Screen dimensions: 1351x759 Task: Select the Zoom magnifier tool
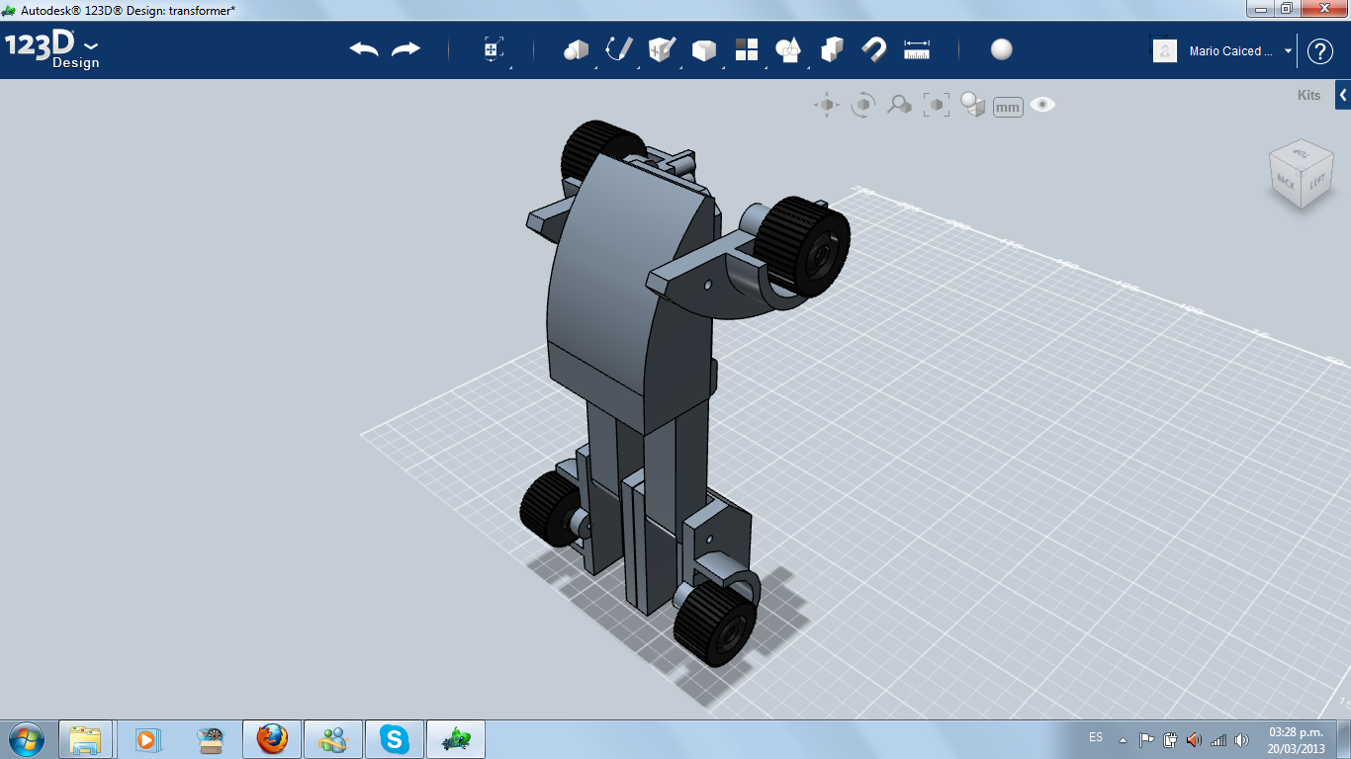tap(899, 105)
